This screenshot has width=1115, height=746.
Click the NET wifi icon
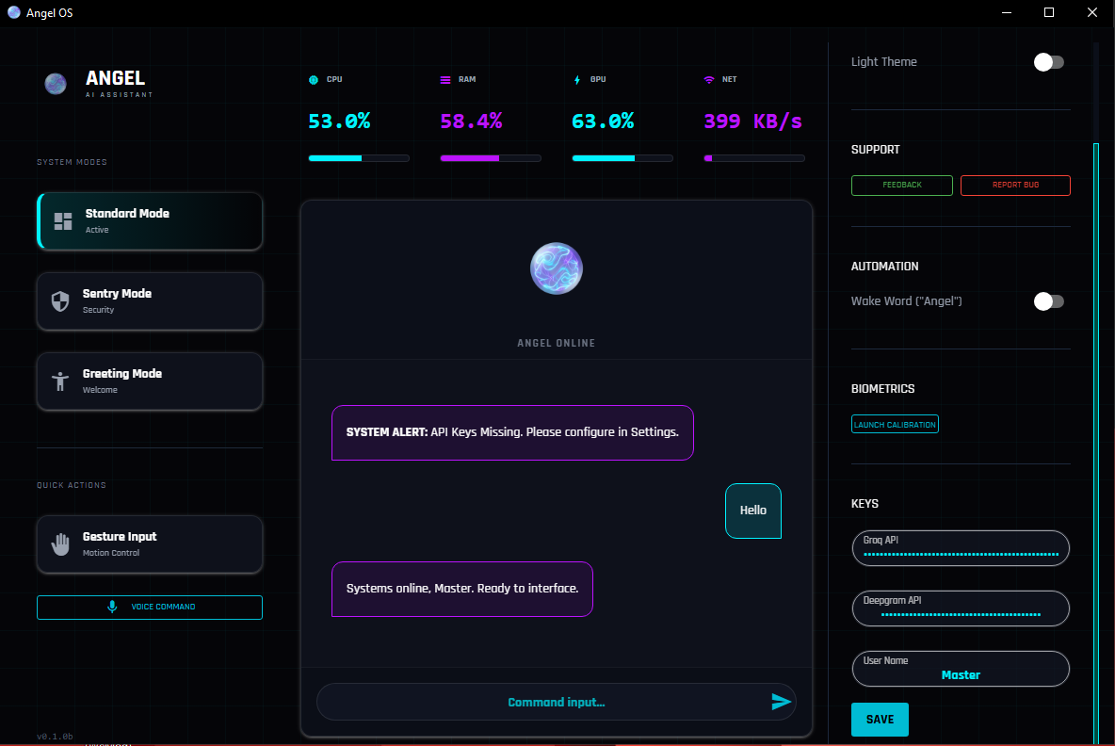pos(709,80)
